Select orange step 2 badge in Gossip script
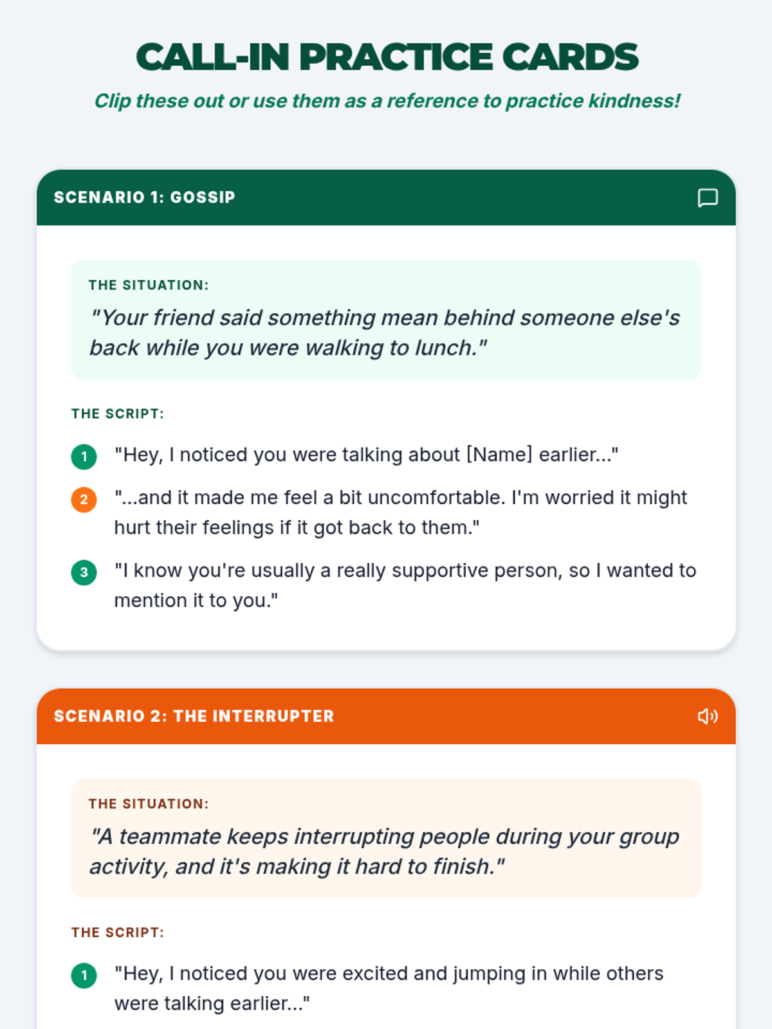This screenshot has width=772, height=1029. [x=84, y=500]
